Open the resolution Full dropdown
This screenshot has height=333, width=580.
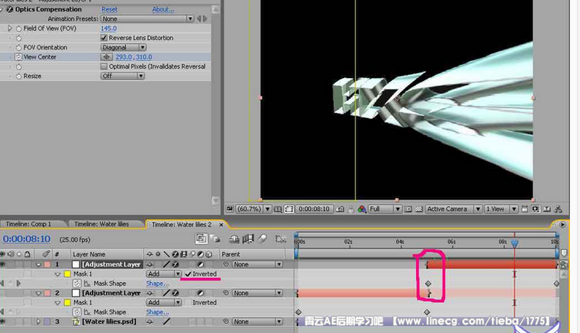pos(384,209)
